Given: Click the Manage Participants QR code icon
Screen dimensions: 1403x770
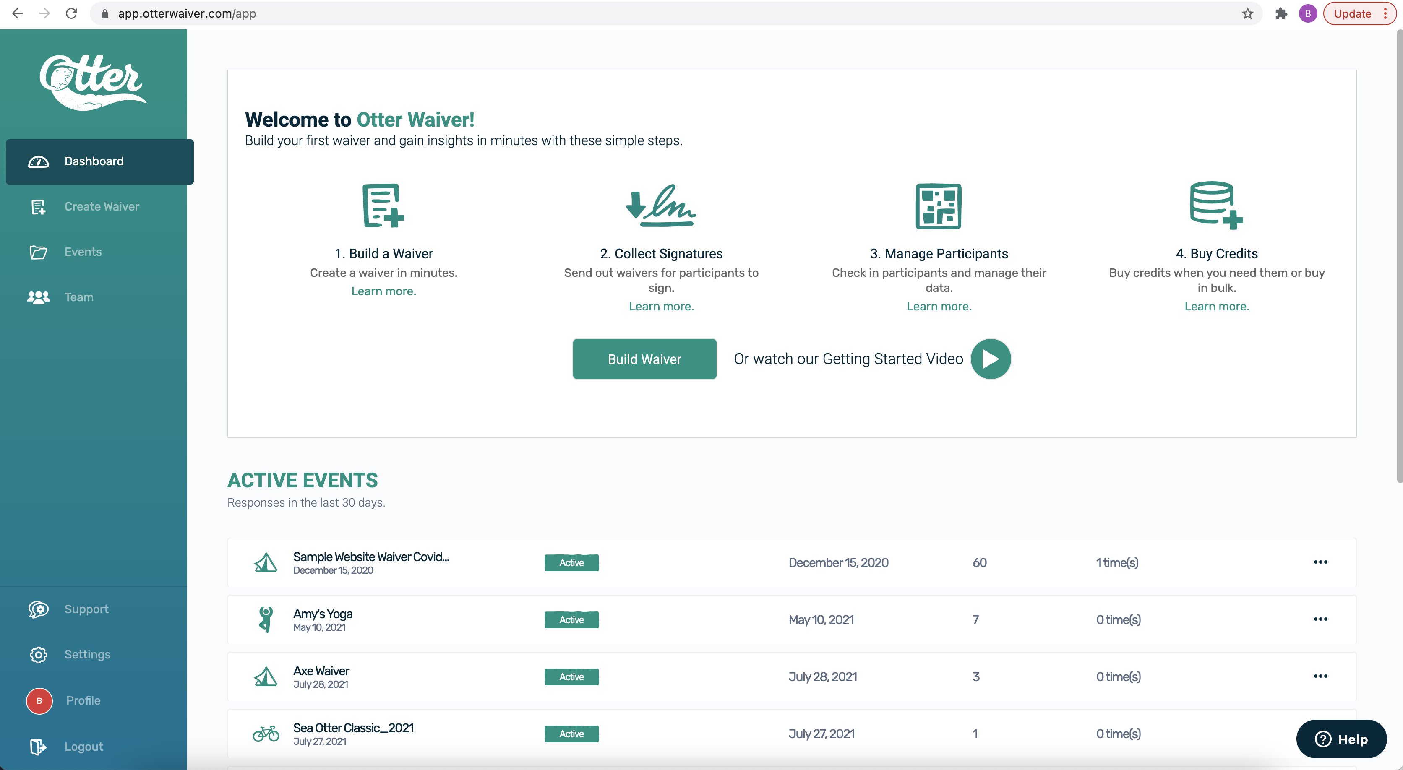Looking at the screenshot, I should coord(939,206).
